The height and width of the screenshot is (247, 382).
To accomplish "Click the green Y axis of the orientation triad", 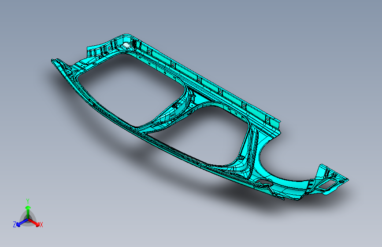I will tap(28, 212).
